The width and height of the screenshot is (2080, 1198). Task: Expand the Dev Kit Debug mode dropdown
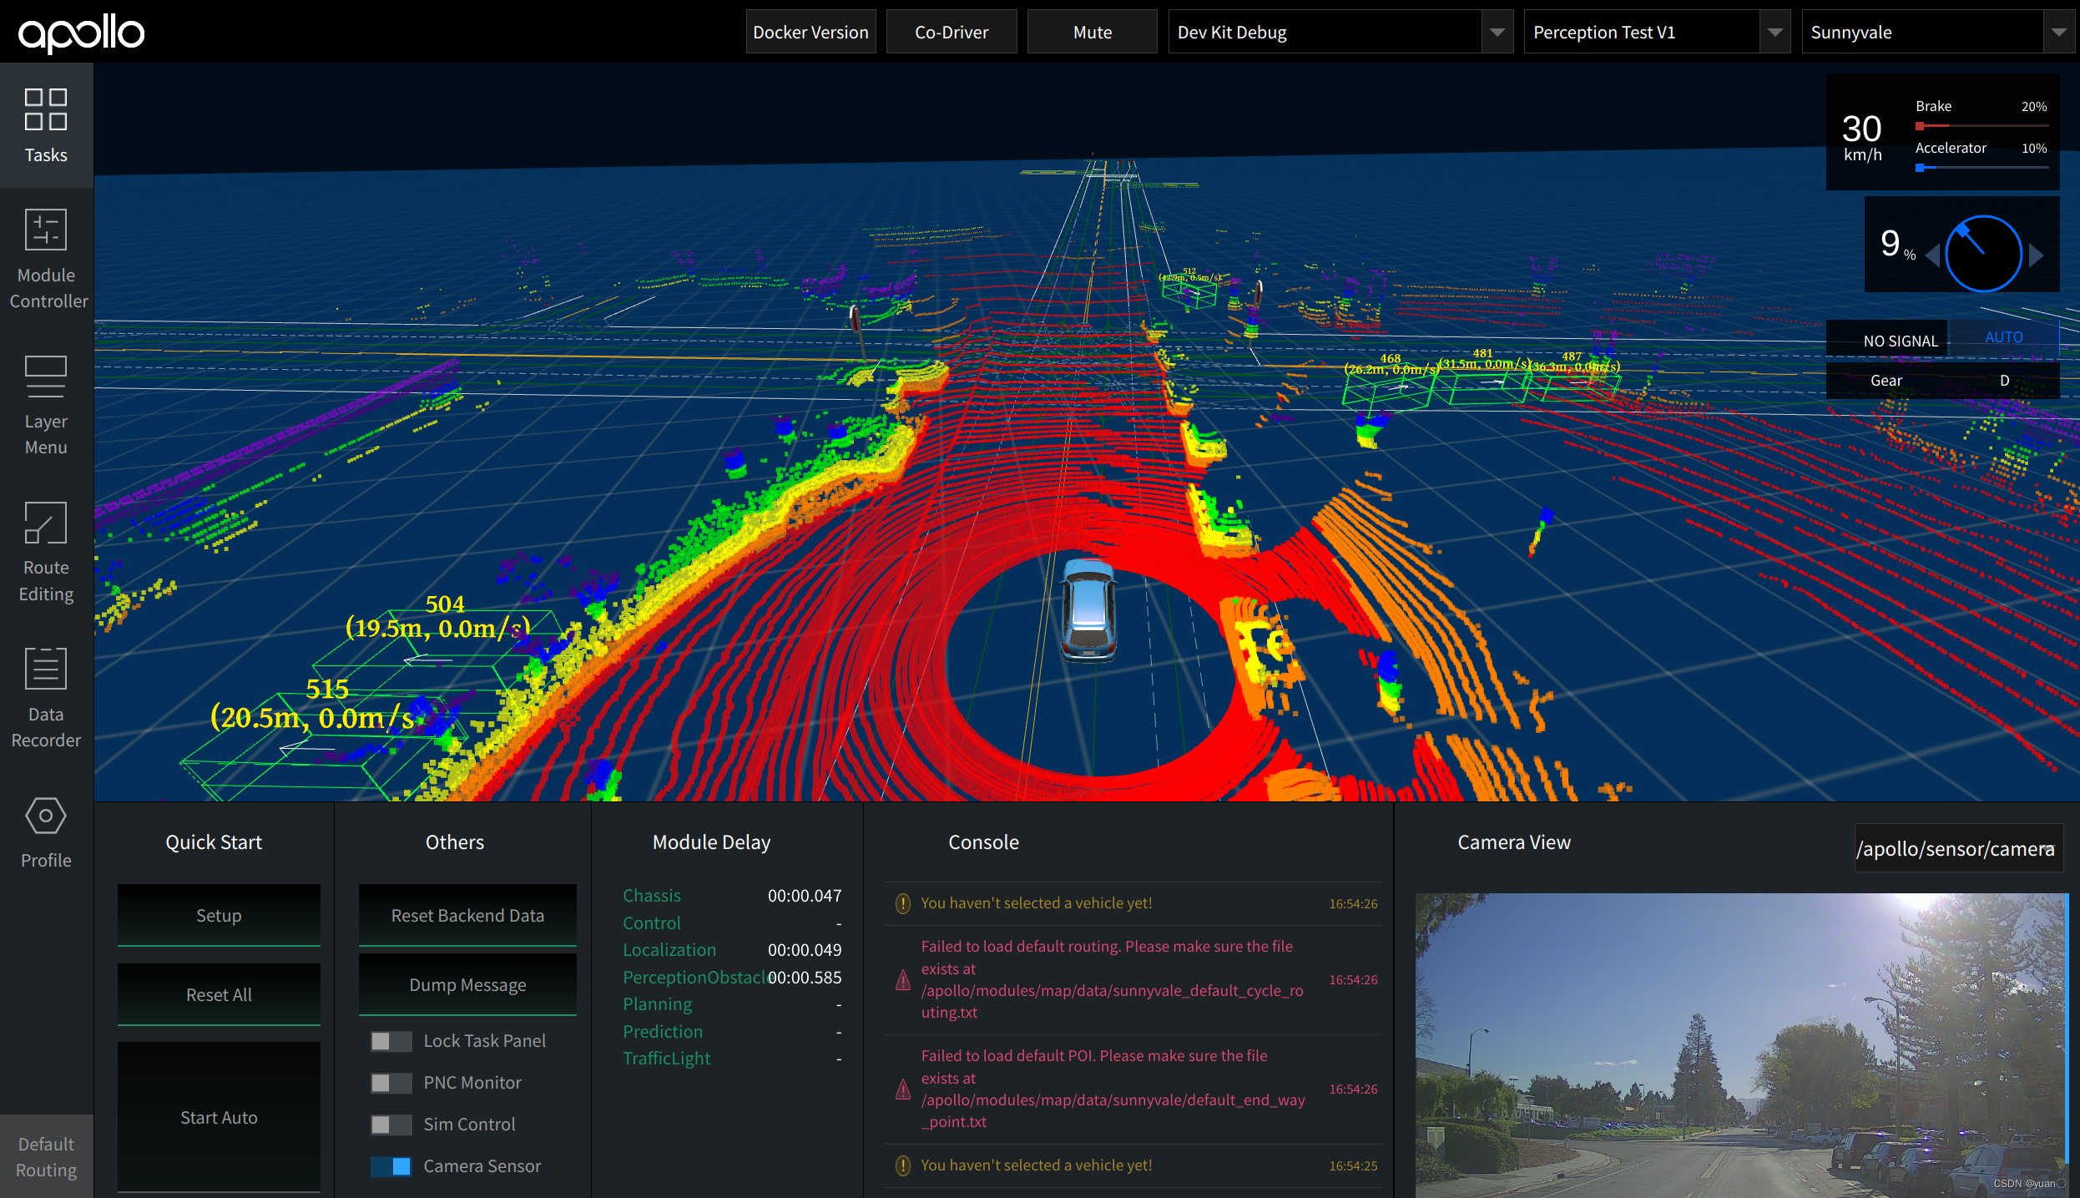pos(1497,33)
